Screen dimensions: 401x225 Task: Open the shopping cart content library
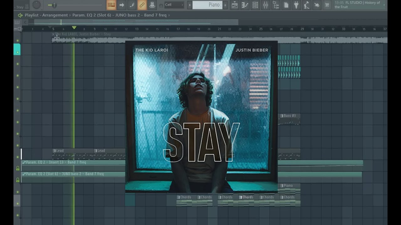327,5
